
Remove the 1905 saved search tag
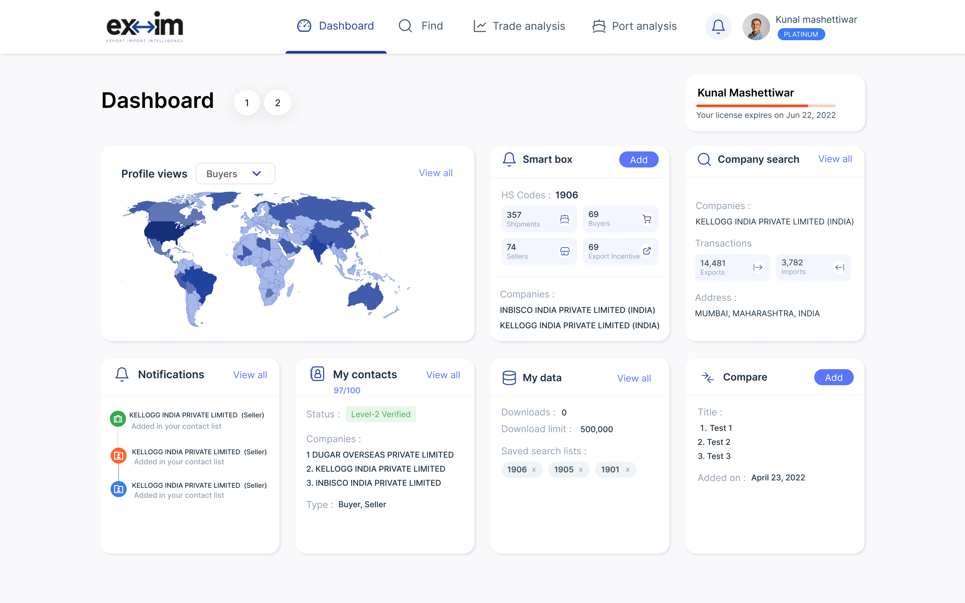(581, 470)
